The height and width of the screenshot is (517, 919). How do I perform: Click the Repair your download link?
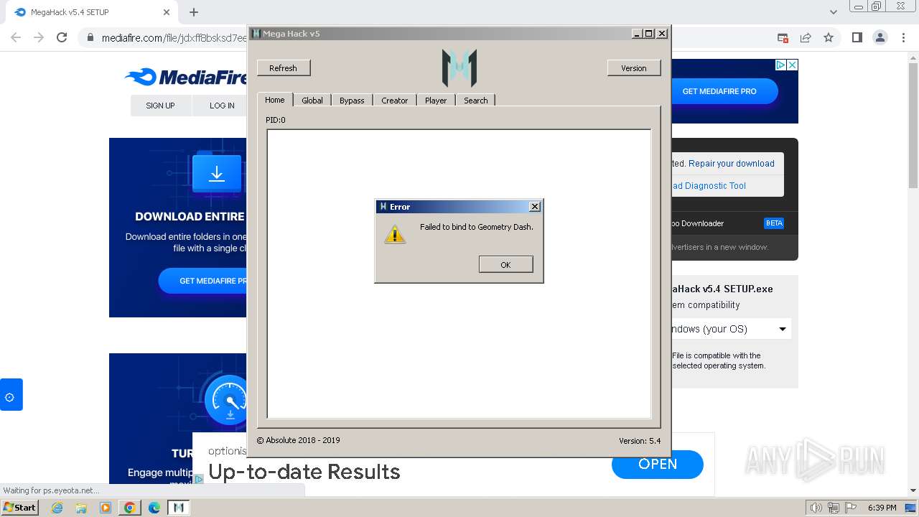click(732, 163)
